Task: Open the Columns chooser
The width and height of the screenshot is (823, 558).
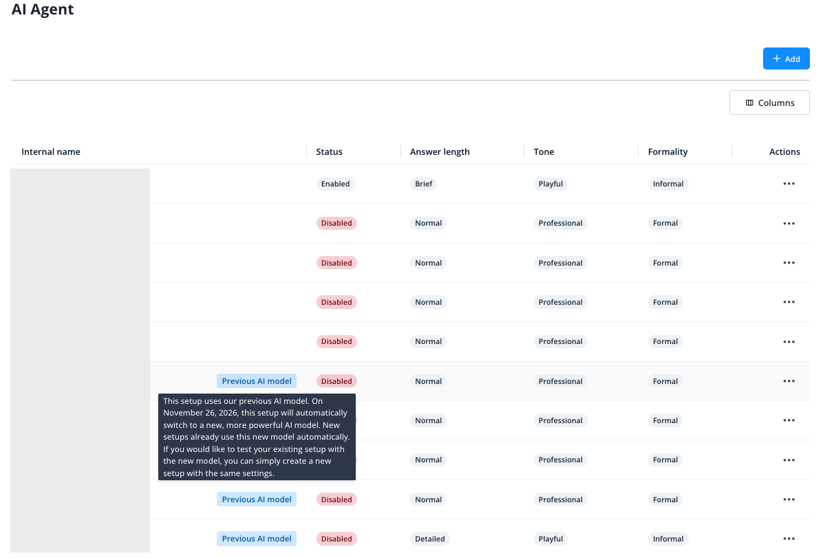Action: point(769,103)
